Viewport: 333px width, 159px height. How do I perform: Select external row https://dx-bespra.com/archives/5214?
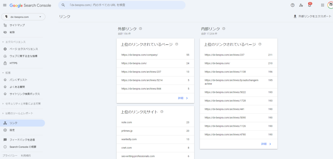point(155,80)
